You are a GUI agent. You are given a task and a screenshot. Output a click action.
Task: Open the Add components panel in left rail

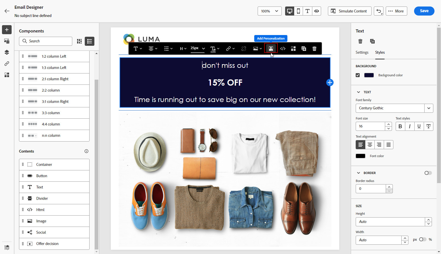point(7,30)
